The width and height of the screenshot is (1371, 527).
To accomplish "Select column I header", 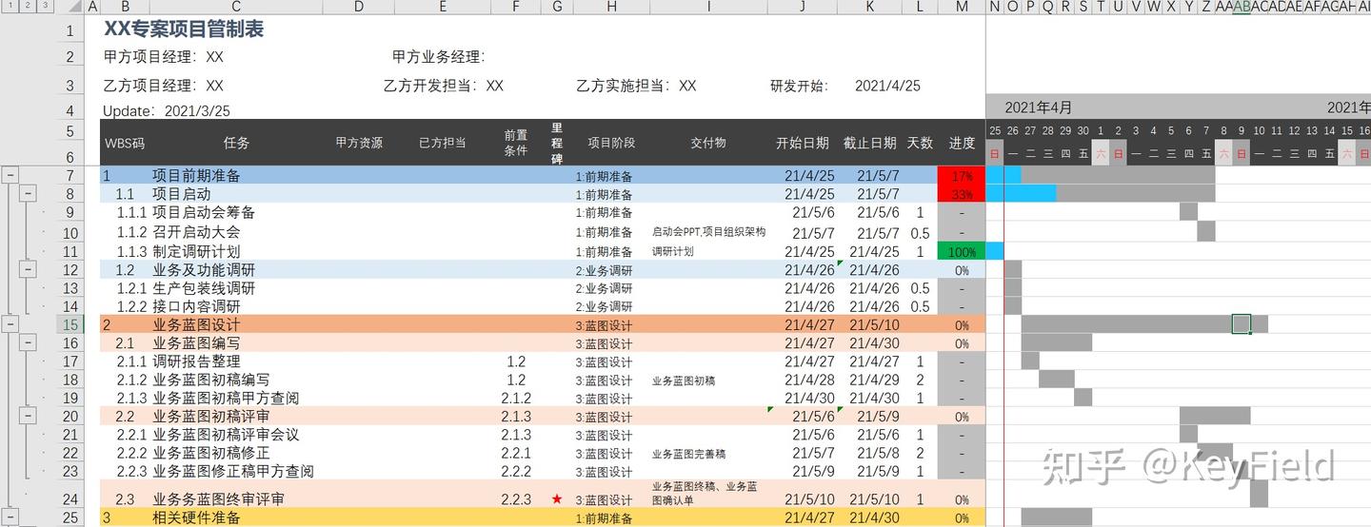I will (x=707, y=7).
